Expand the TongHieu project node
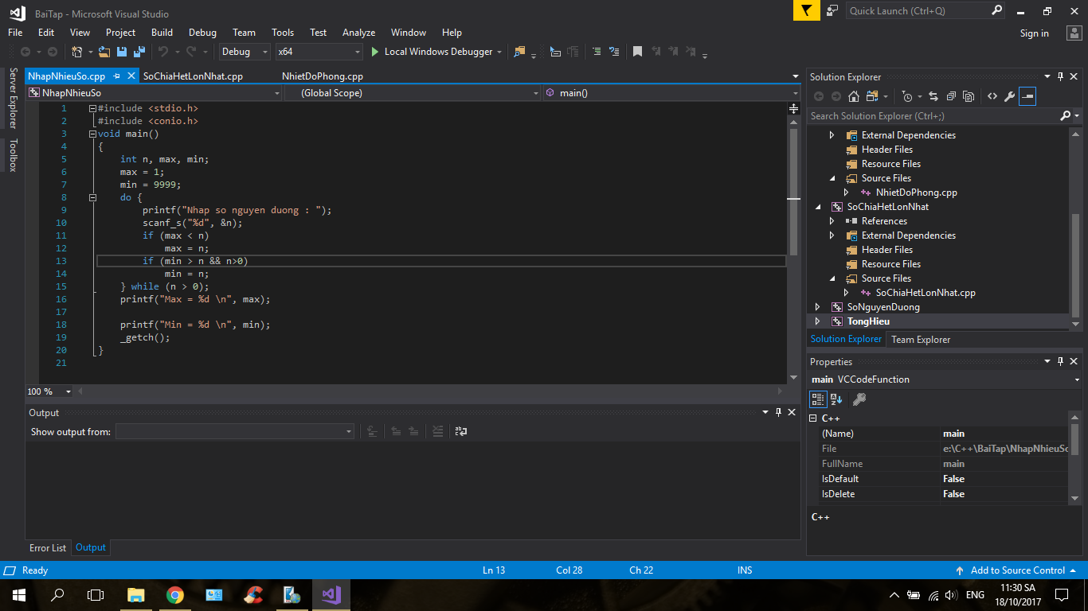This screenshot has width=1088, height=611. [818, 321]
